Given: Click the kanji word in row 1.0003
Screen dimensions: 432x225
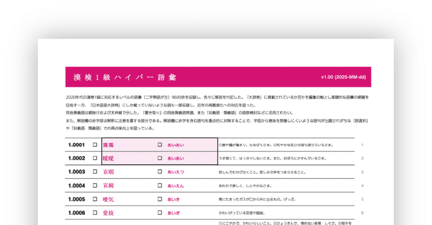Looking at the screenshot, I should (109, 172).
